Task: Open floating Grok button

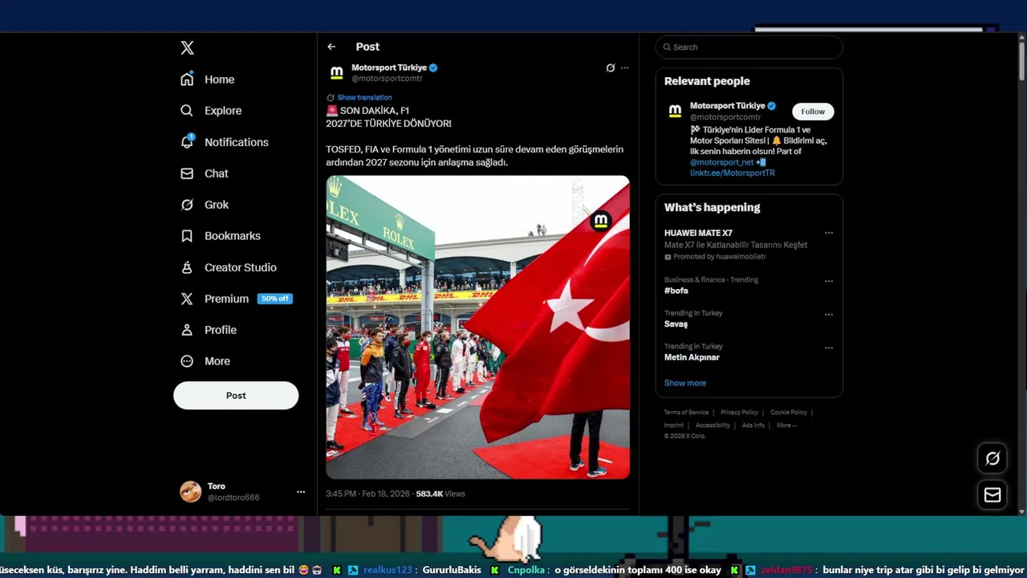Action: (x=992, y=458)
